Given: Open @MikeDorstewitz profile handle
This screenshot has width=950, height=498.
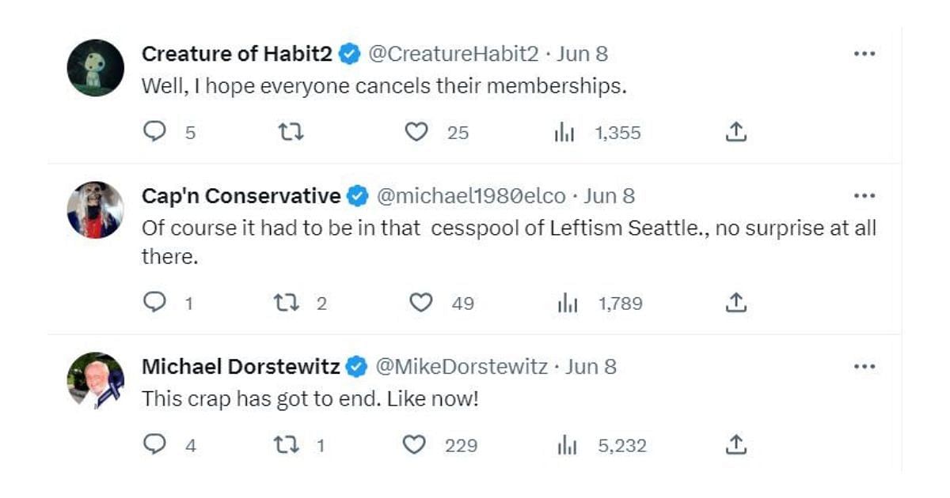Looking at the screenshot, I should pyautogui.click(x=461, y=367).
